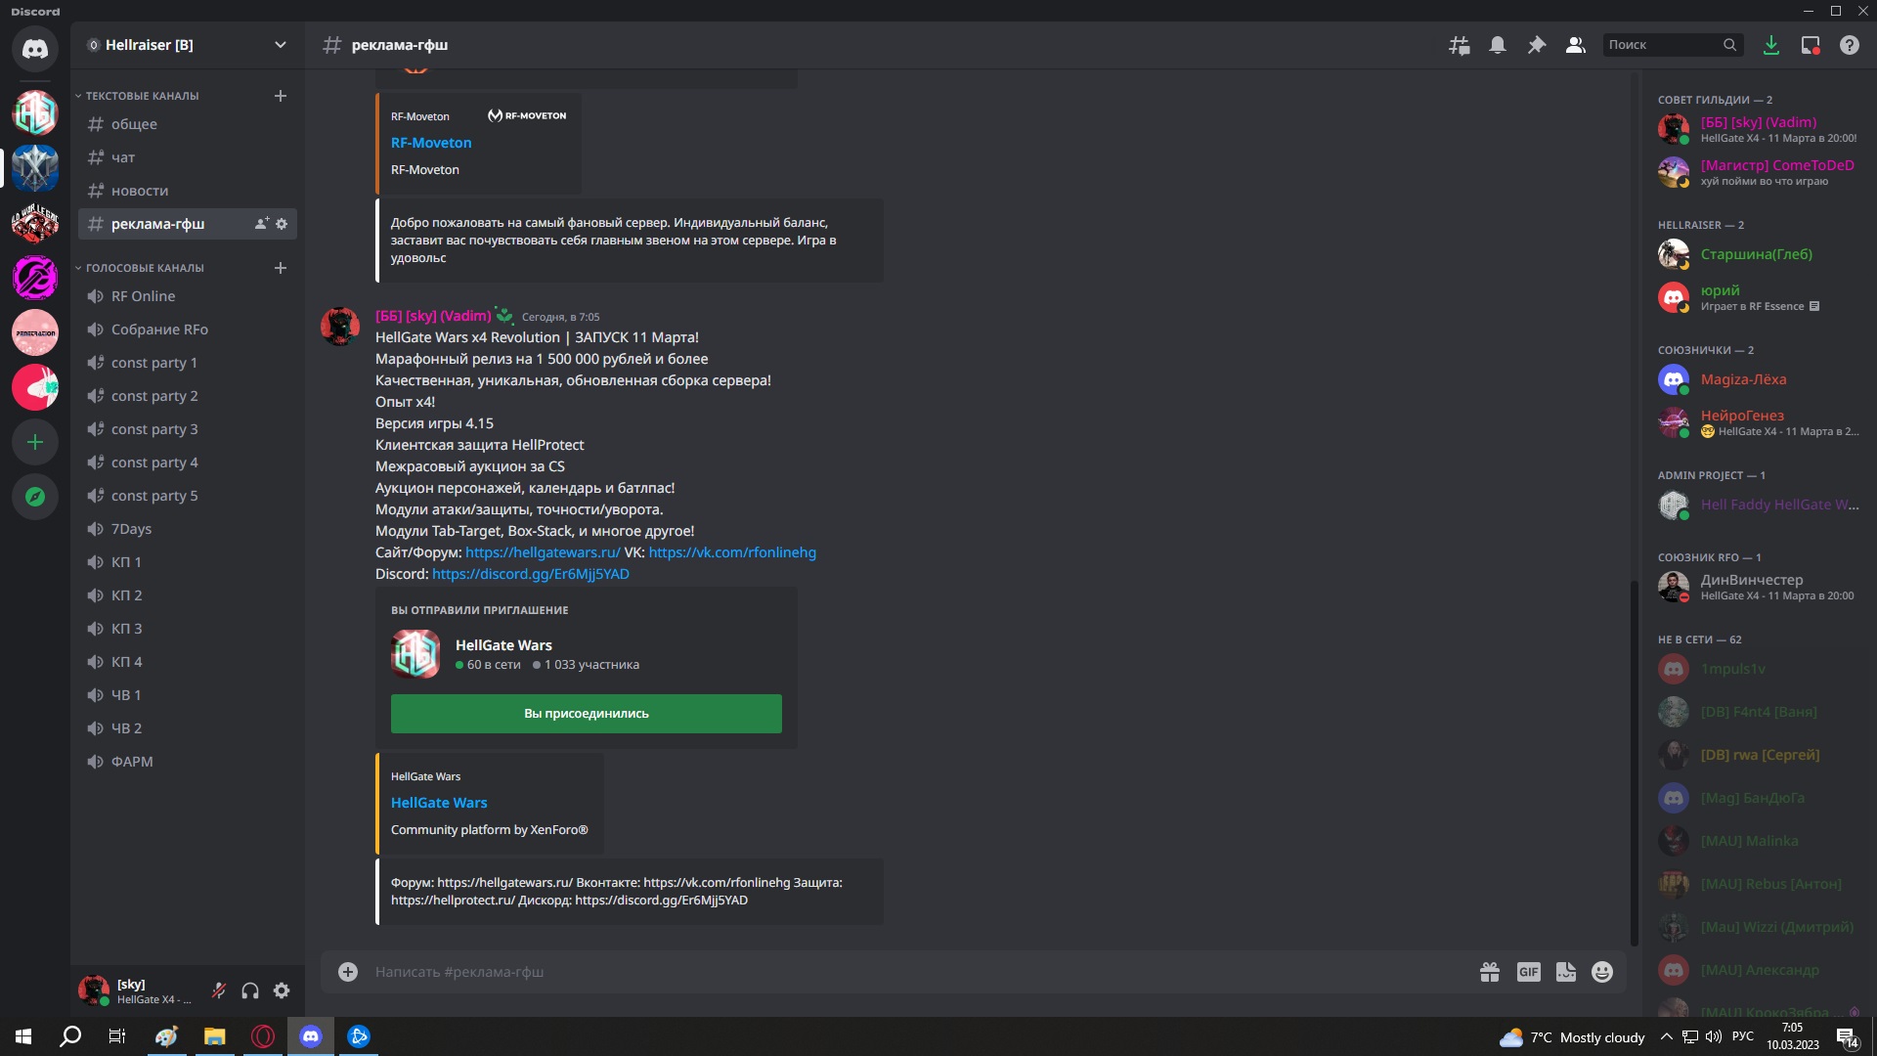
Task: Open the sticker picker
Action: click(1566, 972)
